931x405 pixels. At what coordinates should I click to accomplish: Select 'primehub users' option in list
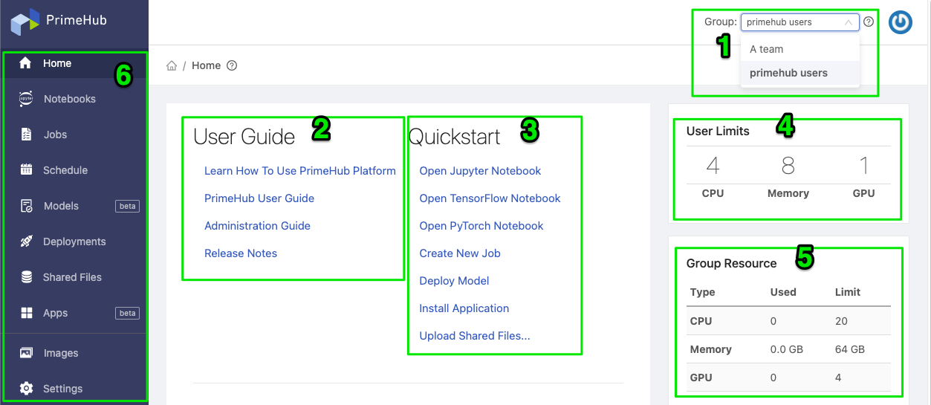pos(799,73)
